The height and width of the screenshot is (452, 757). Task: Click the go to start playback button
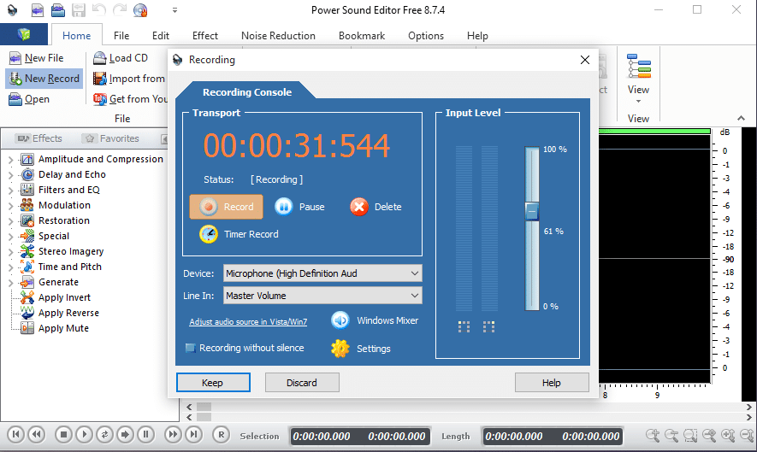tap(15, 435)
